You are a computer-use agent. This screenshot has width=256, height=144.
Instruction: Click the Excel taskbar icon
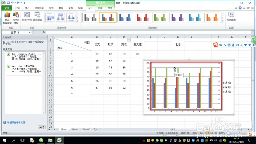(x=59, y=140)
